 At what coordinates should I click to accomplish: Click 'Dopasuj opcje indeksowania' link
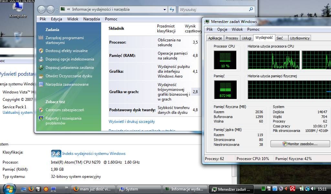(70, 59)
